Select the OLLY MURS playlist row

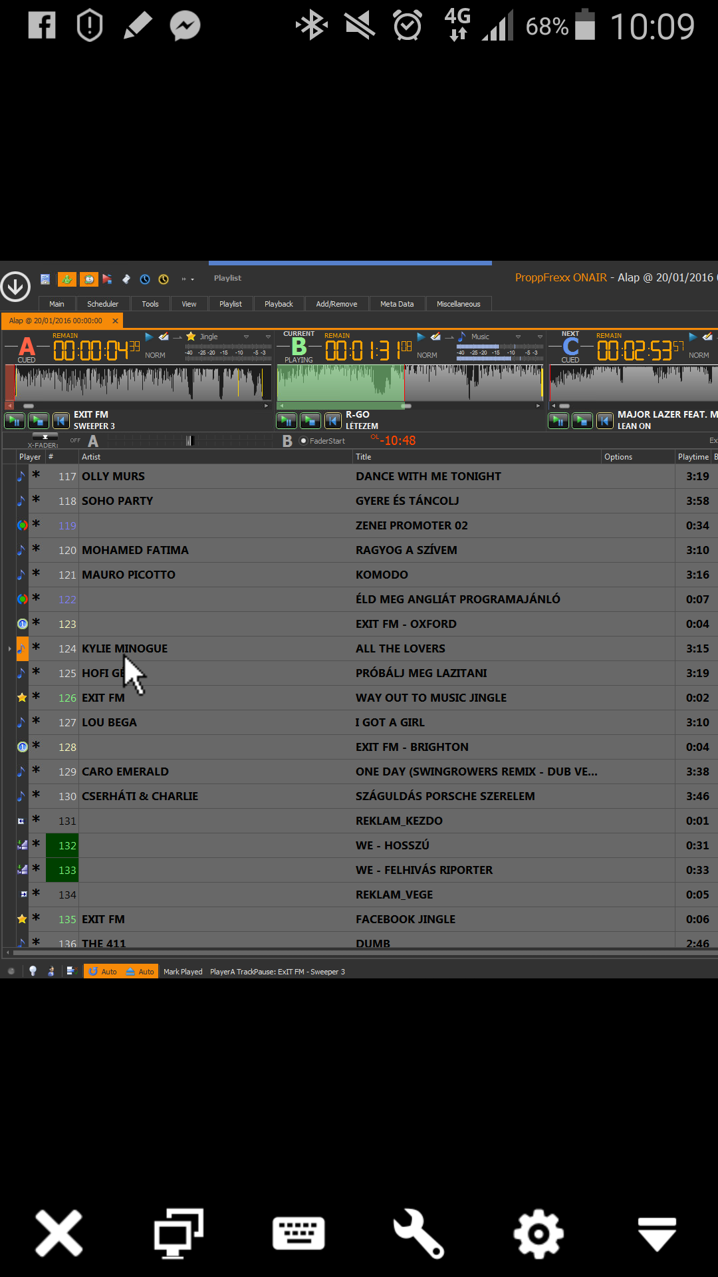click(359, 476)
